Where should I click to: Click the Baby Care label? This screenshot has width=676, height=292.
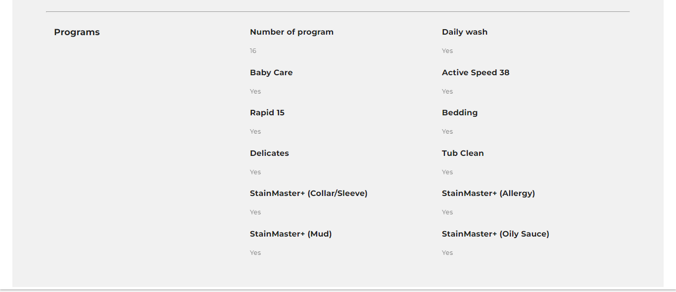(x=271, y=73)
